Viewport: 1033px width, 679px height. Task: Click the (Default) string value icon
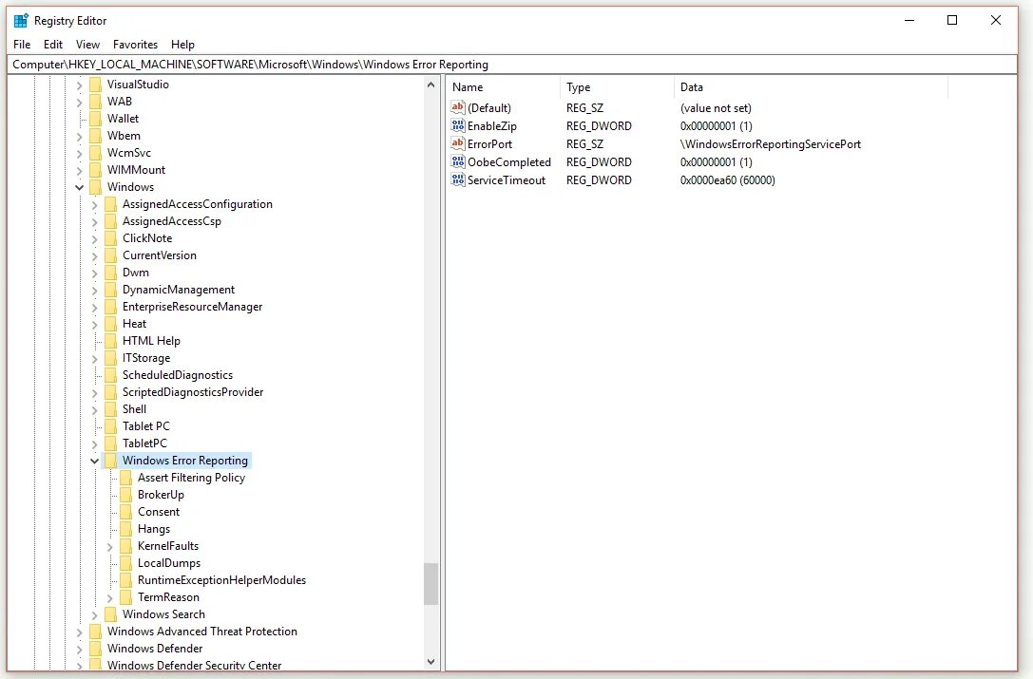click(x=457, y=107)
